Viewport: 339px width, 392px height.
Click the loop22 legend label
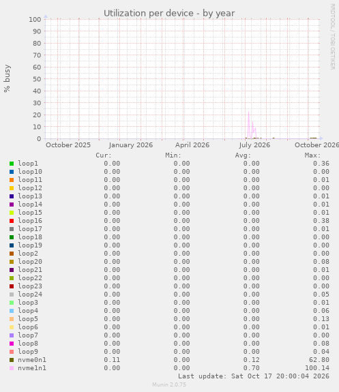tap(30, 278)
